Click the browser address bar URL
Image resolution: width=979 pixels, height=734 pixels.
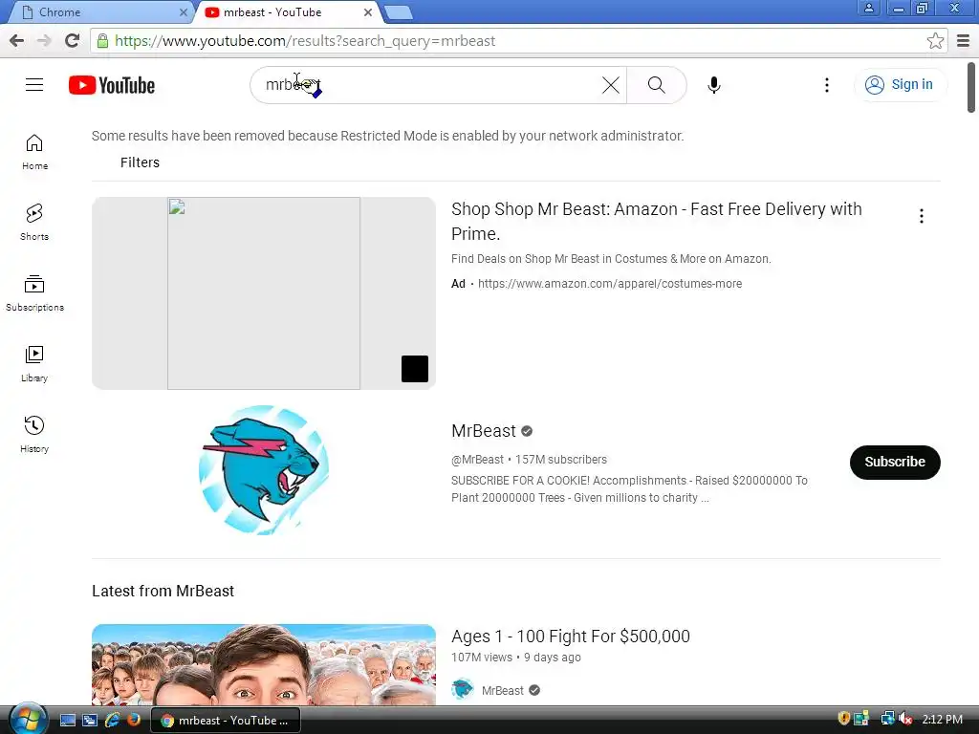[305, 41]
